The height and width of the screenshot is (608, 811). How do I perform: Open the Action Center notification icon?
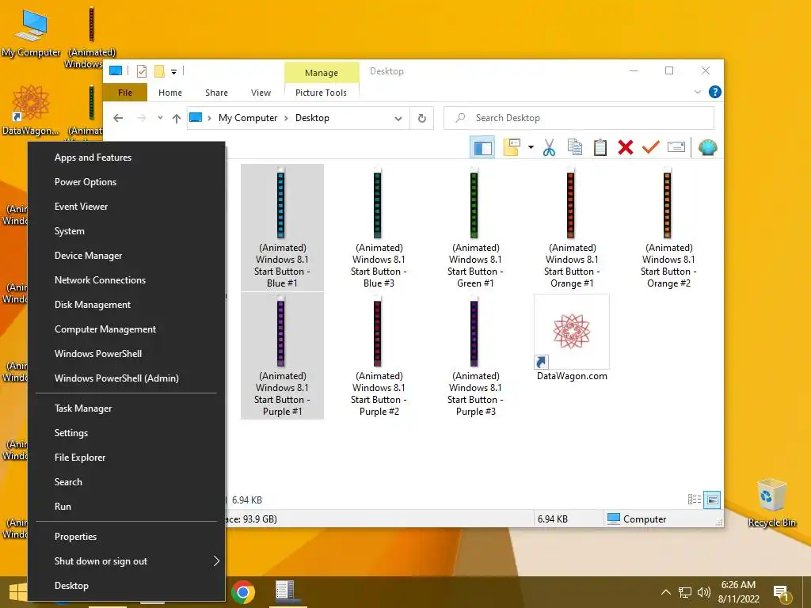(781, 594)
